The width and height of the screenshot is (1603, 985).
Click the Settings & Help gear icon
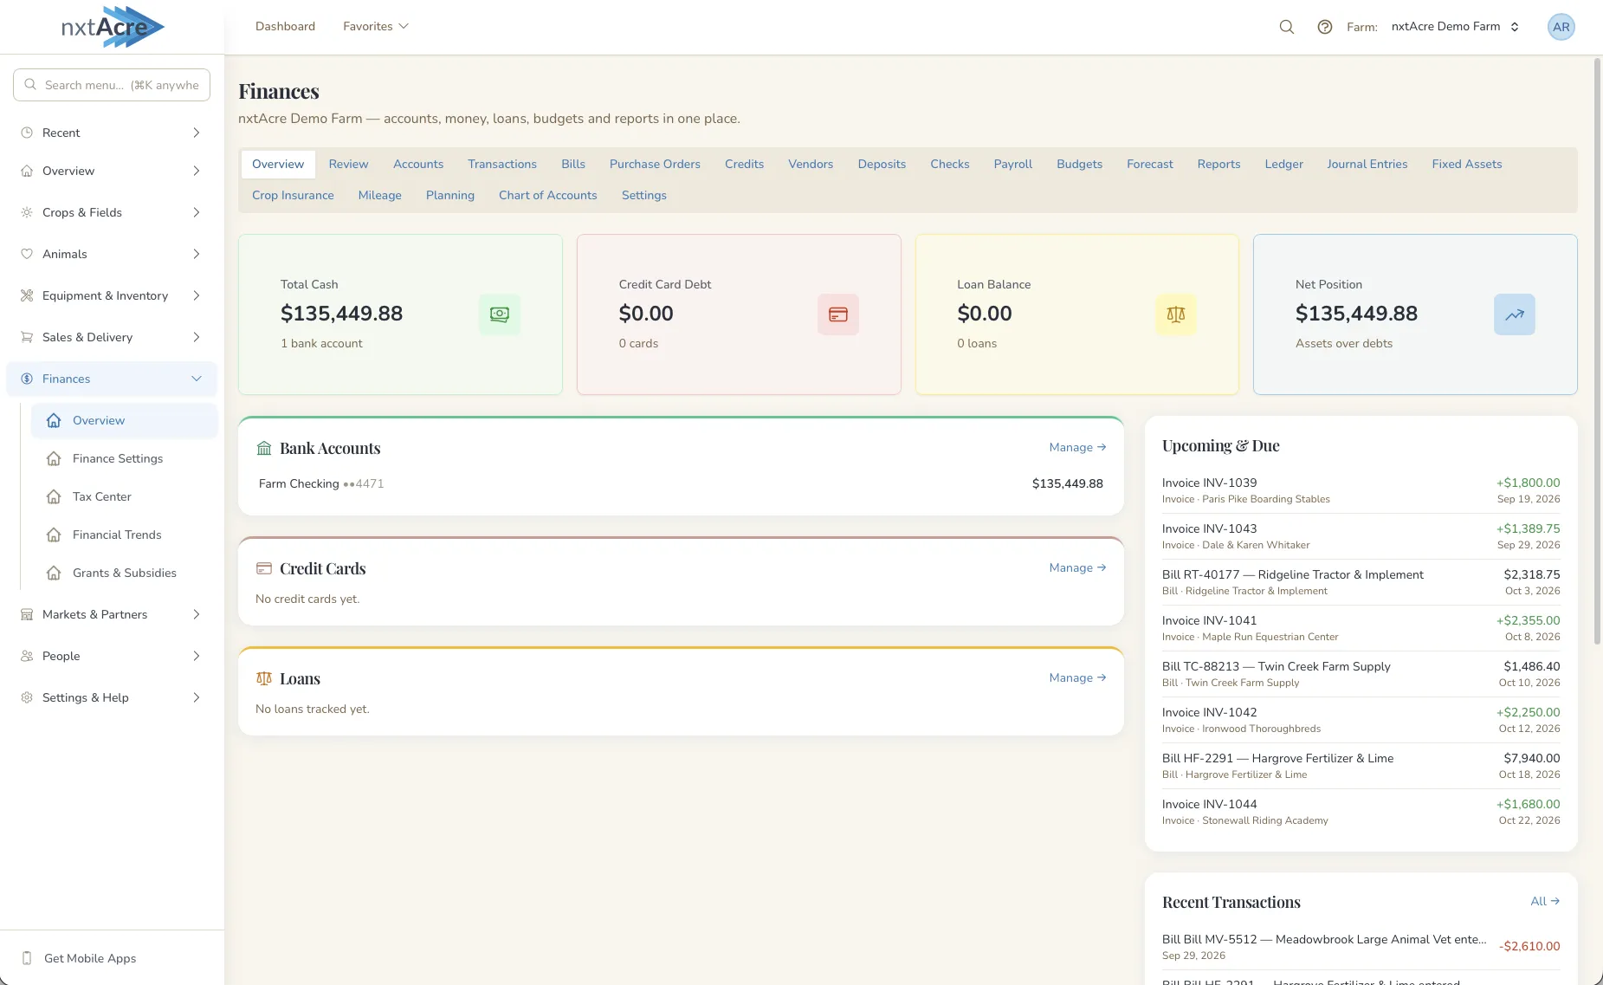(27, 697)
